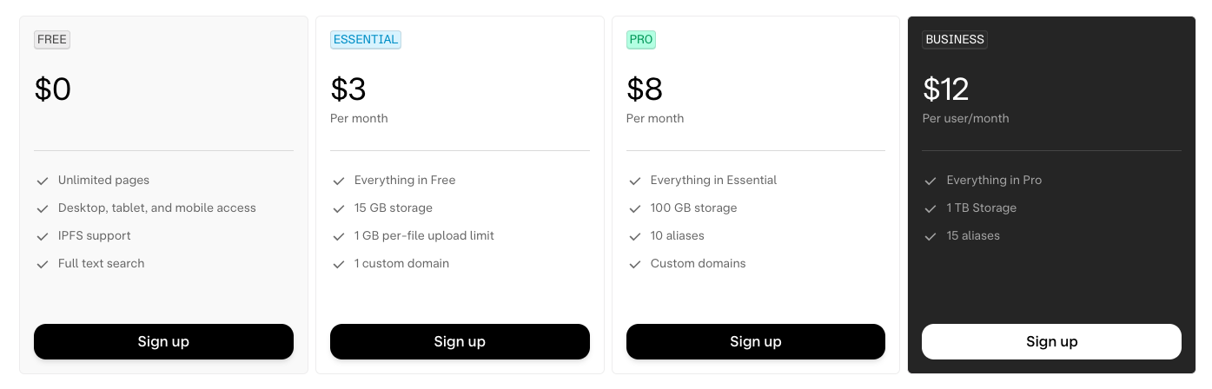Click the BUSINESS plan badge

click(x=955, y=40)
